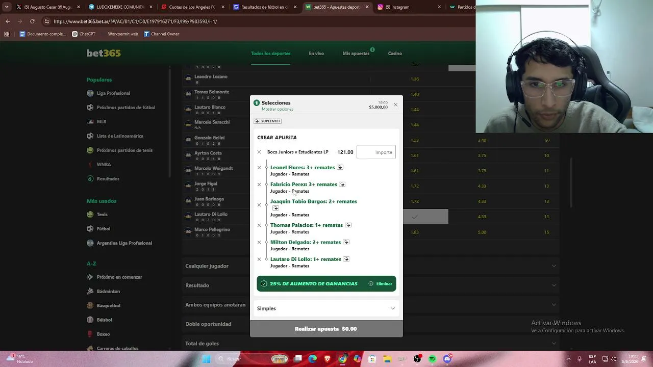Click substitute icon beside Fabricio Perez selection

point(342,185)
